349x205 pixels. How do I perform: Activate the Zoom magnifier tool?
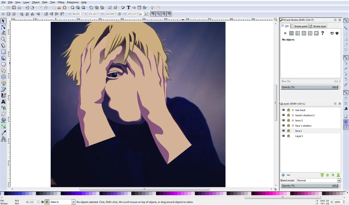4,39
